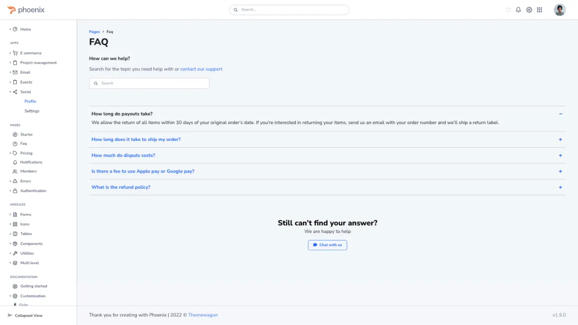Viewport: 578px width, 325px height.
Task: Select Profile under Social
Action: pyautogui.click(x=31, y=101)
